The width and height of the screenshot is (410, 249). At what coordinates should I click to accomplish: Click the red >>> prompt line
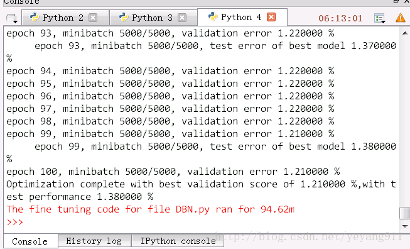(14, 222)
